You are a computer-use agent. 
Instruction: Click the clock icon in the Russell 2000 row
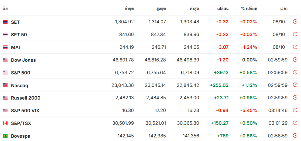(x=295, y=98)
